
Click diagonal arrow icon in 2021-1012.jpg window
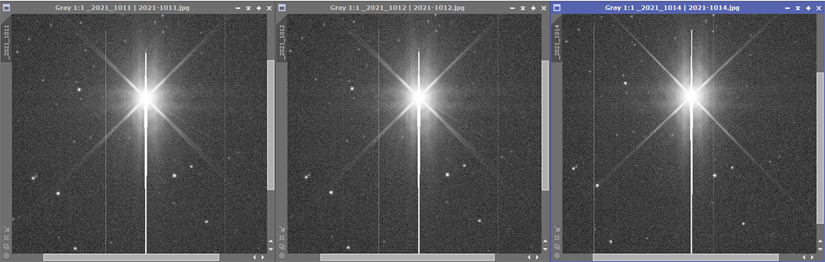[x=281, y=229]
